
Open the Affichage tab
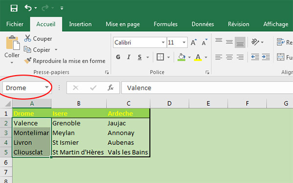tap(275, 24)
